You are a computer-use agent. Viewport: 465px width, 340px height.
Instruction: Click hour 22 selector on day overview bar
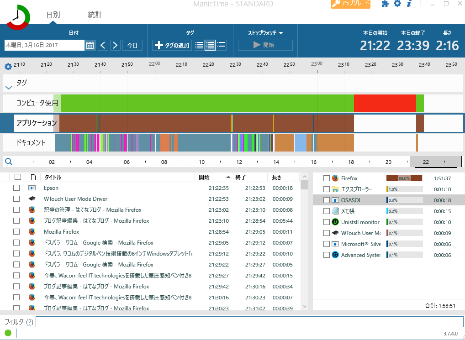[426, 162]
